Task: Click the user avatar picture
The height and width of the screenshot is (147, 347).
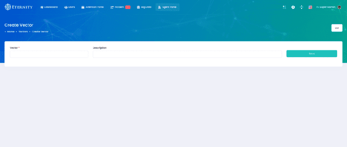Action: coord(339,7)
